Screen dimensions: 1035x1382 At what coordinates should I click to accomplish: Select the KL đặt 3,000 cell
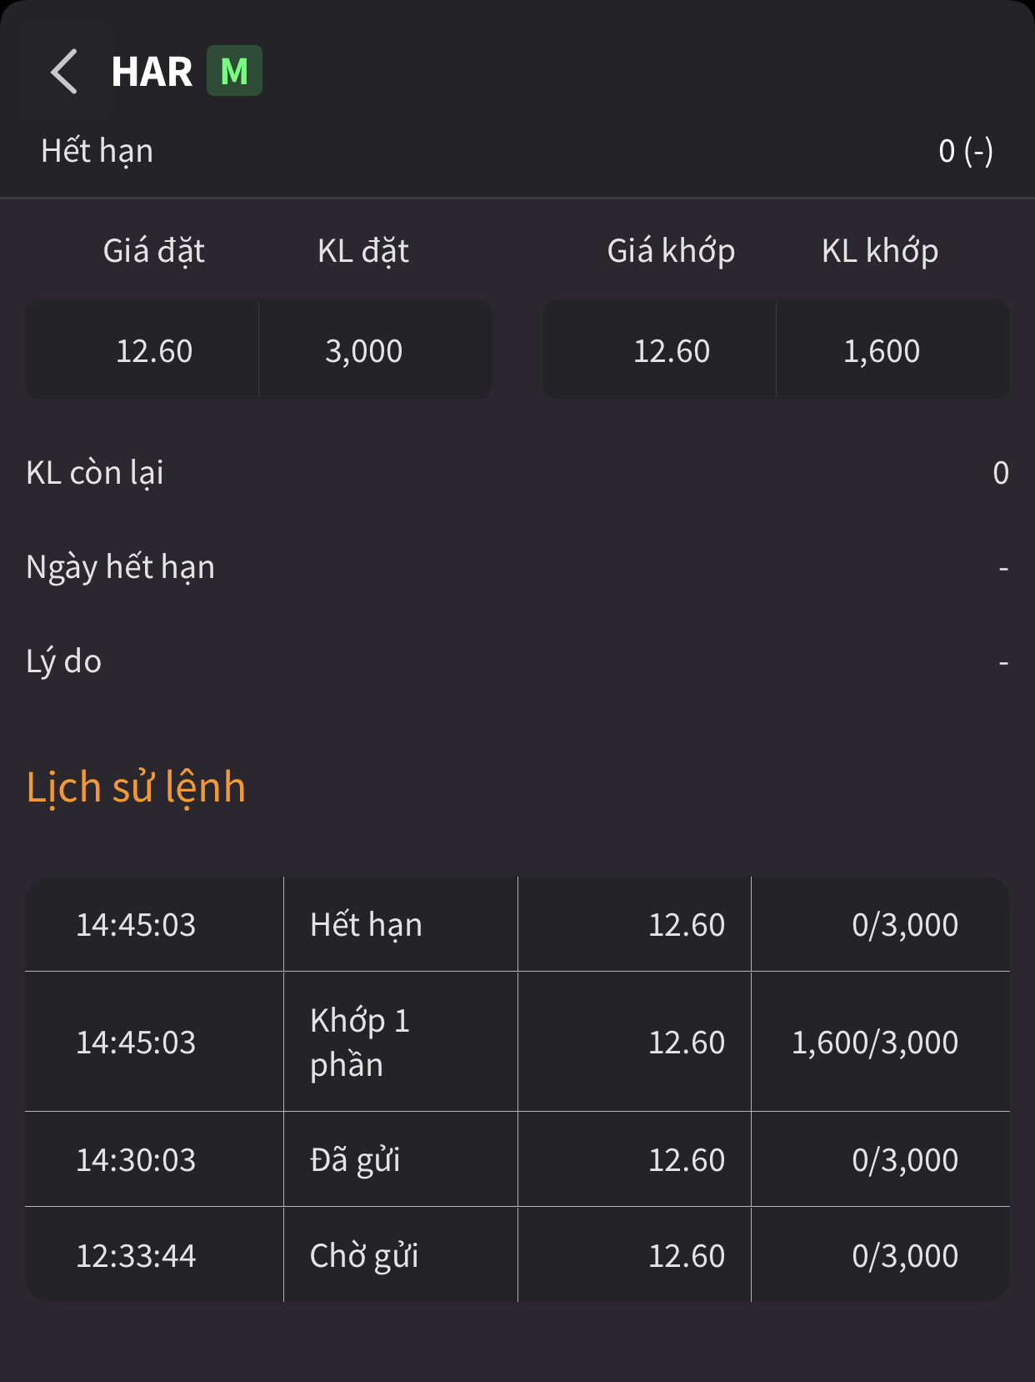364,350
